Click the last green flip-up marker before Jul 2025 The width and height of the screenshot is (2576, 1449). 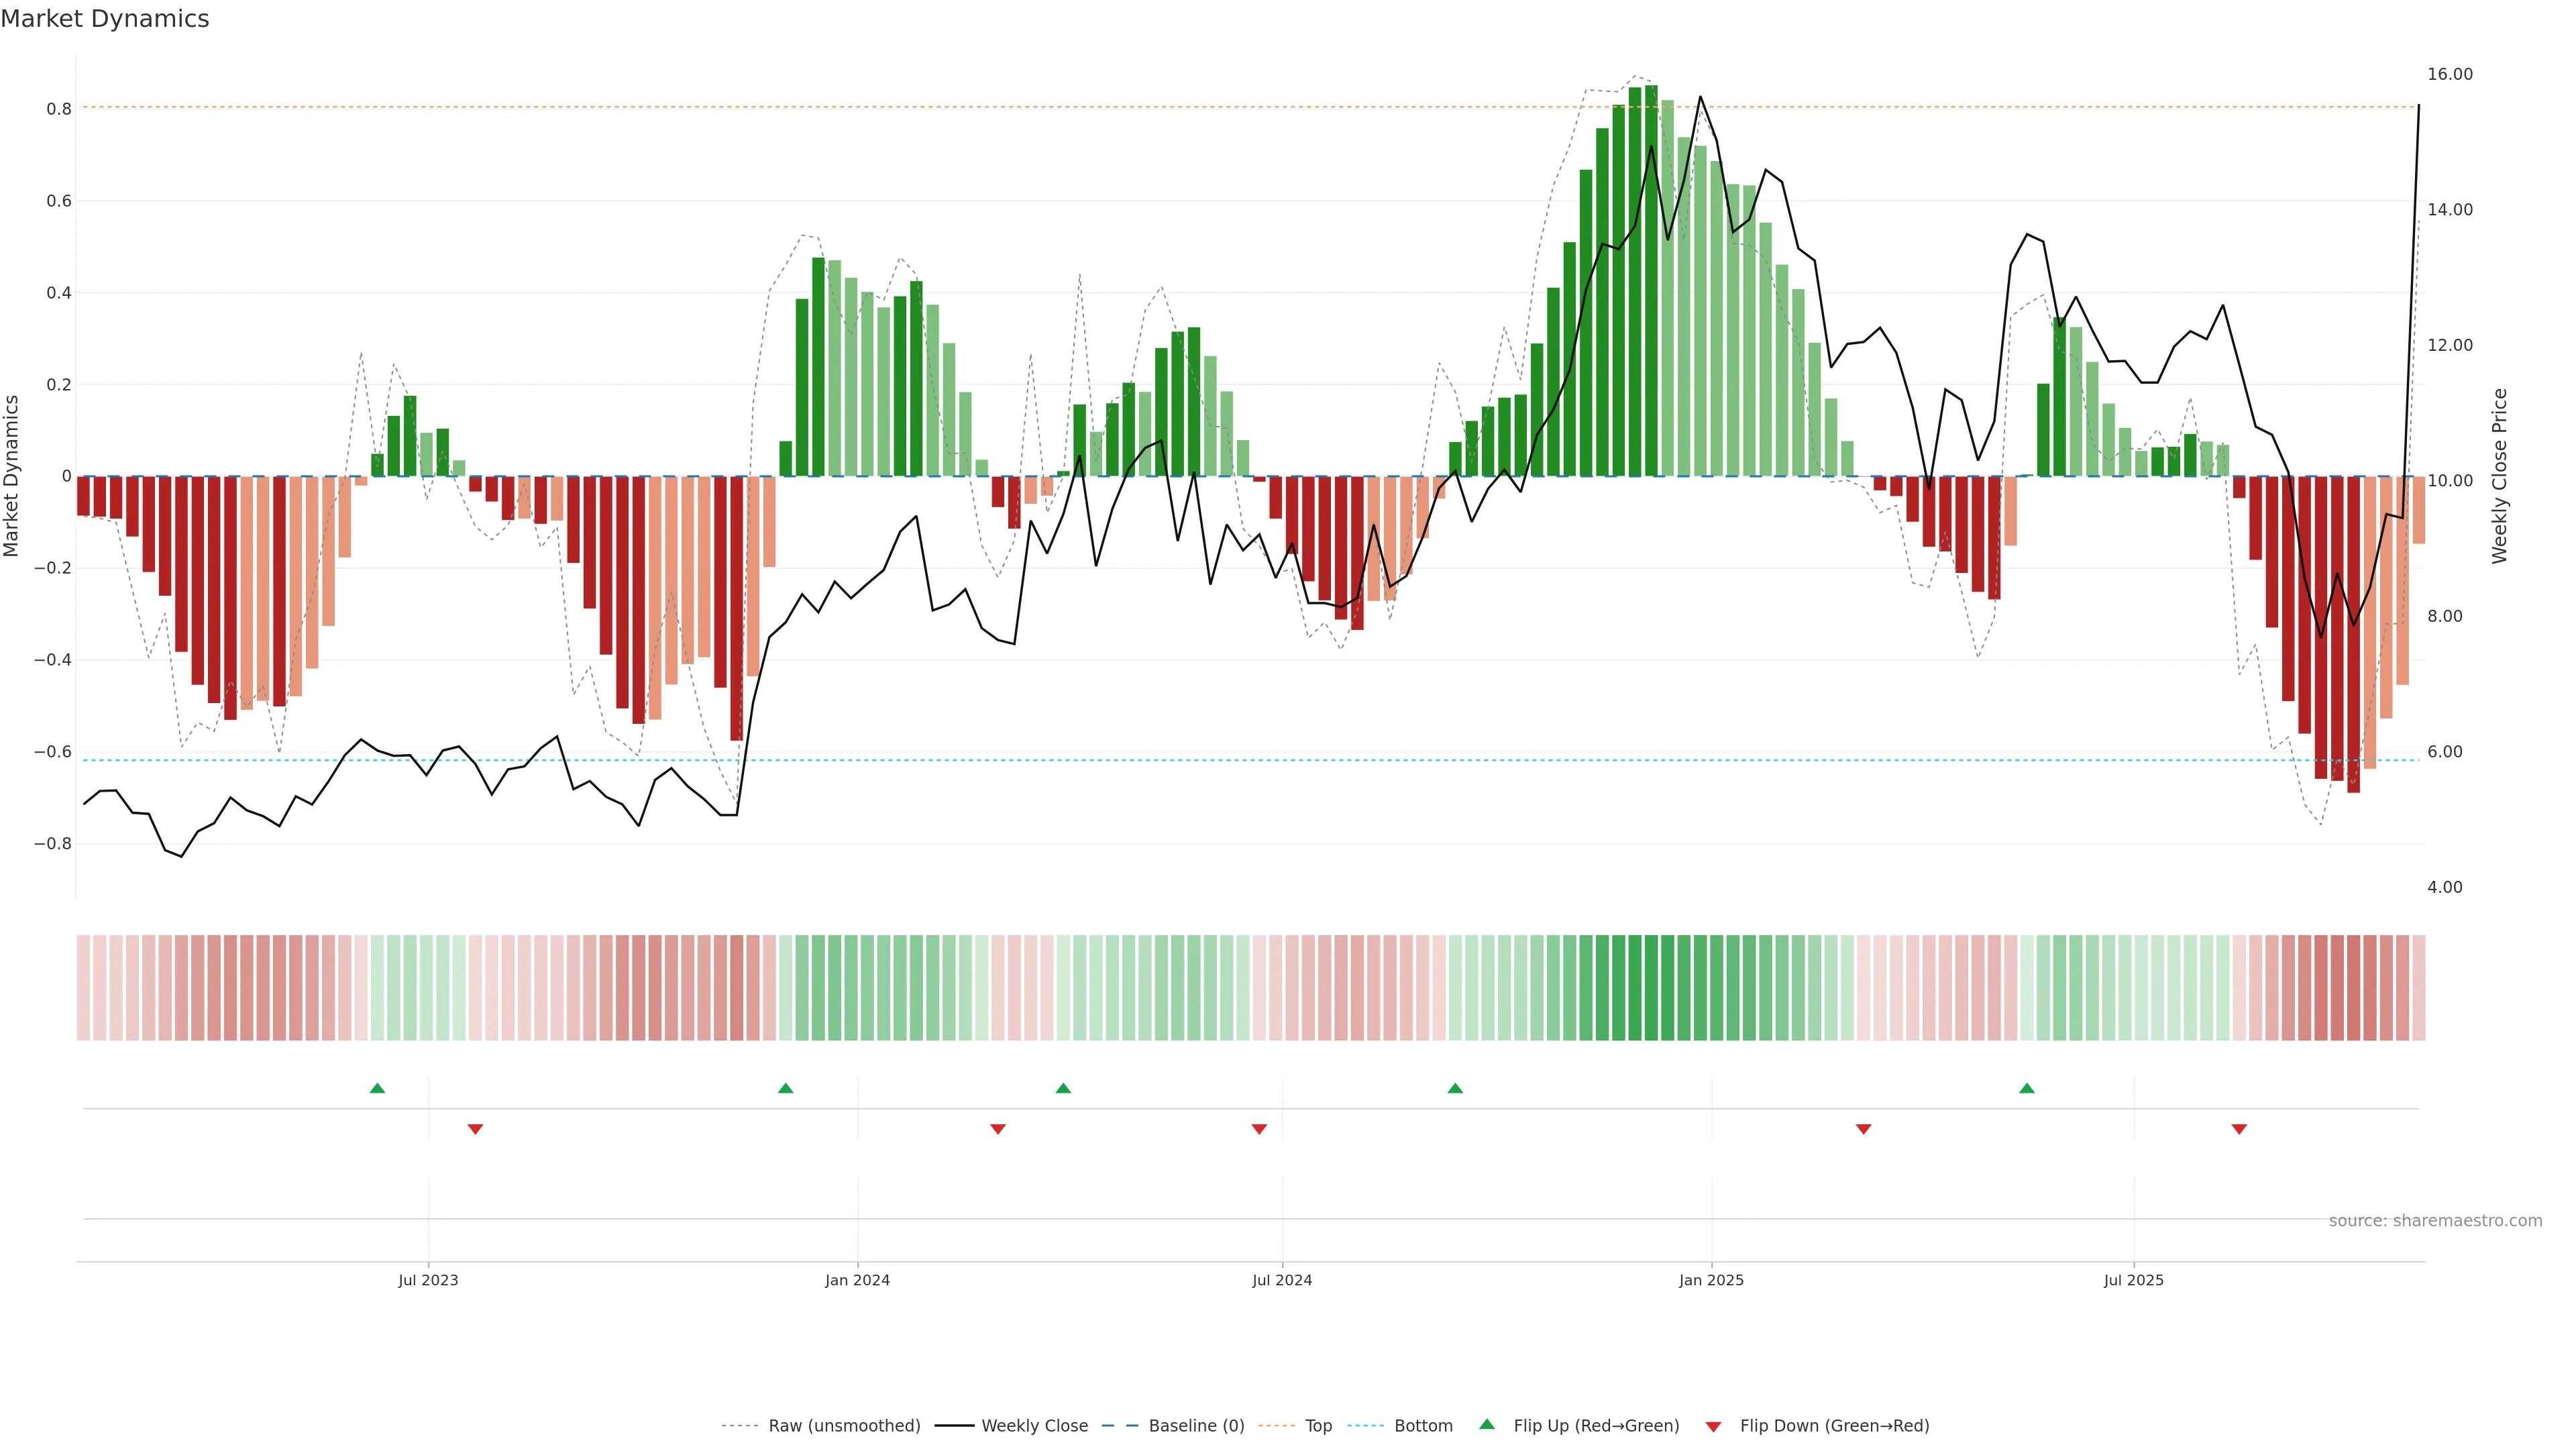(2026, 1088)
